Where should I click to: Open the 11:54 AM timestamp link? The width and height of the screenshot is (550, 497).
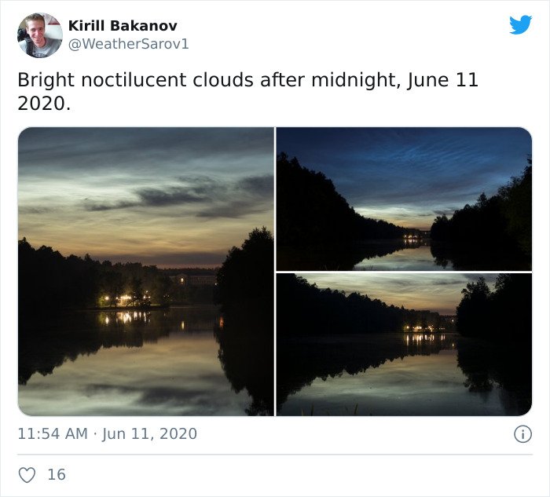coord(53,434)
